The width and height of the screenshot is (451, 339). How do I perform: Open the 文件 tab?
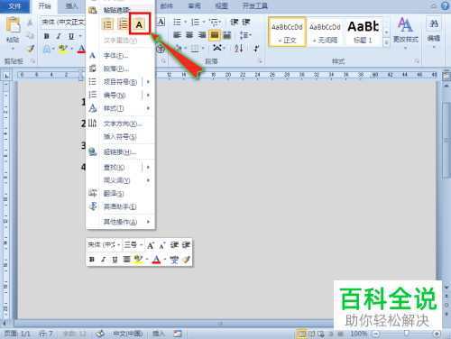point(14,6)
